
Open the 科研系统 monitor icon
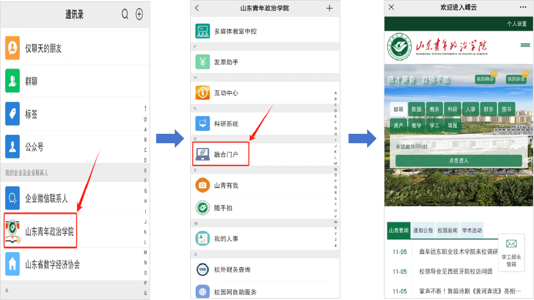point(203,124)
